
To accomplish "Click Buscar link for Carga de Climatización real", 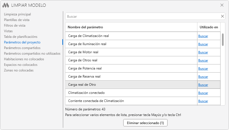I will tap(203, 36).
